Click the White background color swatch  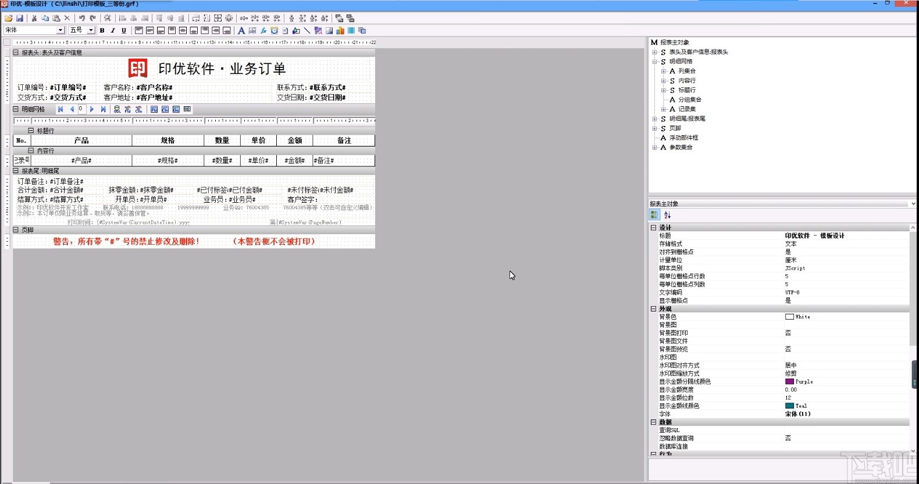click(x=789, y=317)
